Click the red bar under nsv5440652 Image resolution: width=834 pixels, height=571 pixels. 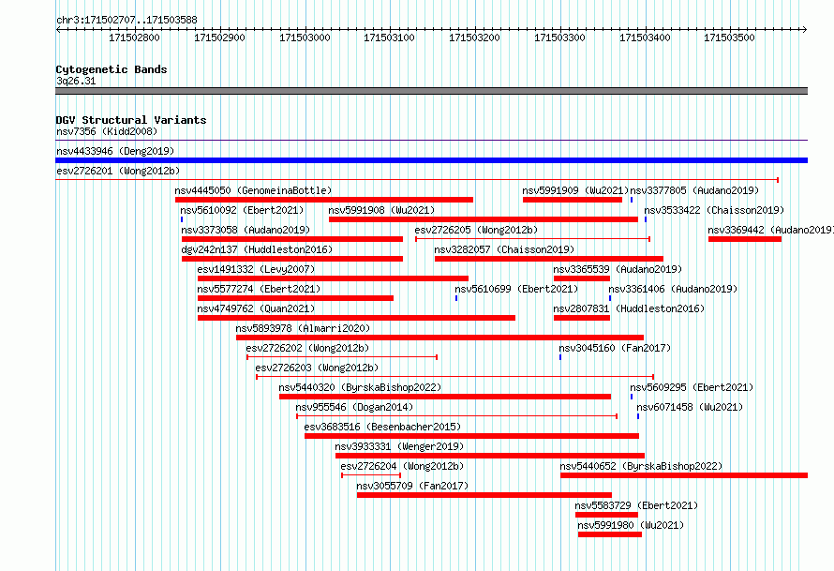[x=684, y=475]
